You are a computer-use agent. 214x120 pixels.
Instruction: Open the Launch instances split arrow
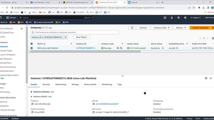pyautogui.click(x=213, y=28)
